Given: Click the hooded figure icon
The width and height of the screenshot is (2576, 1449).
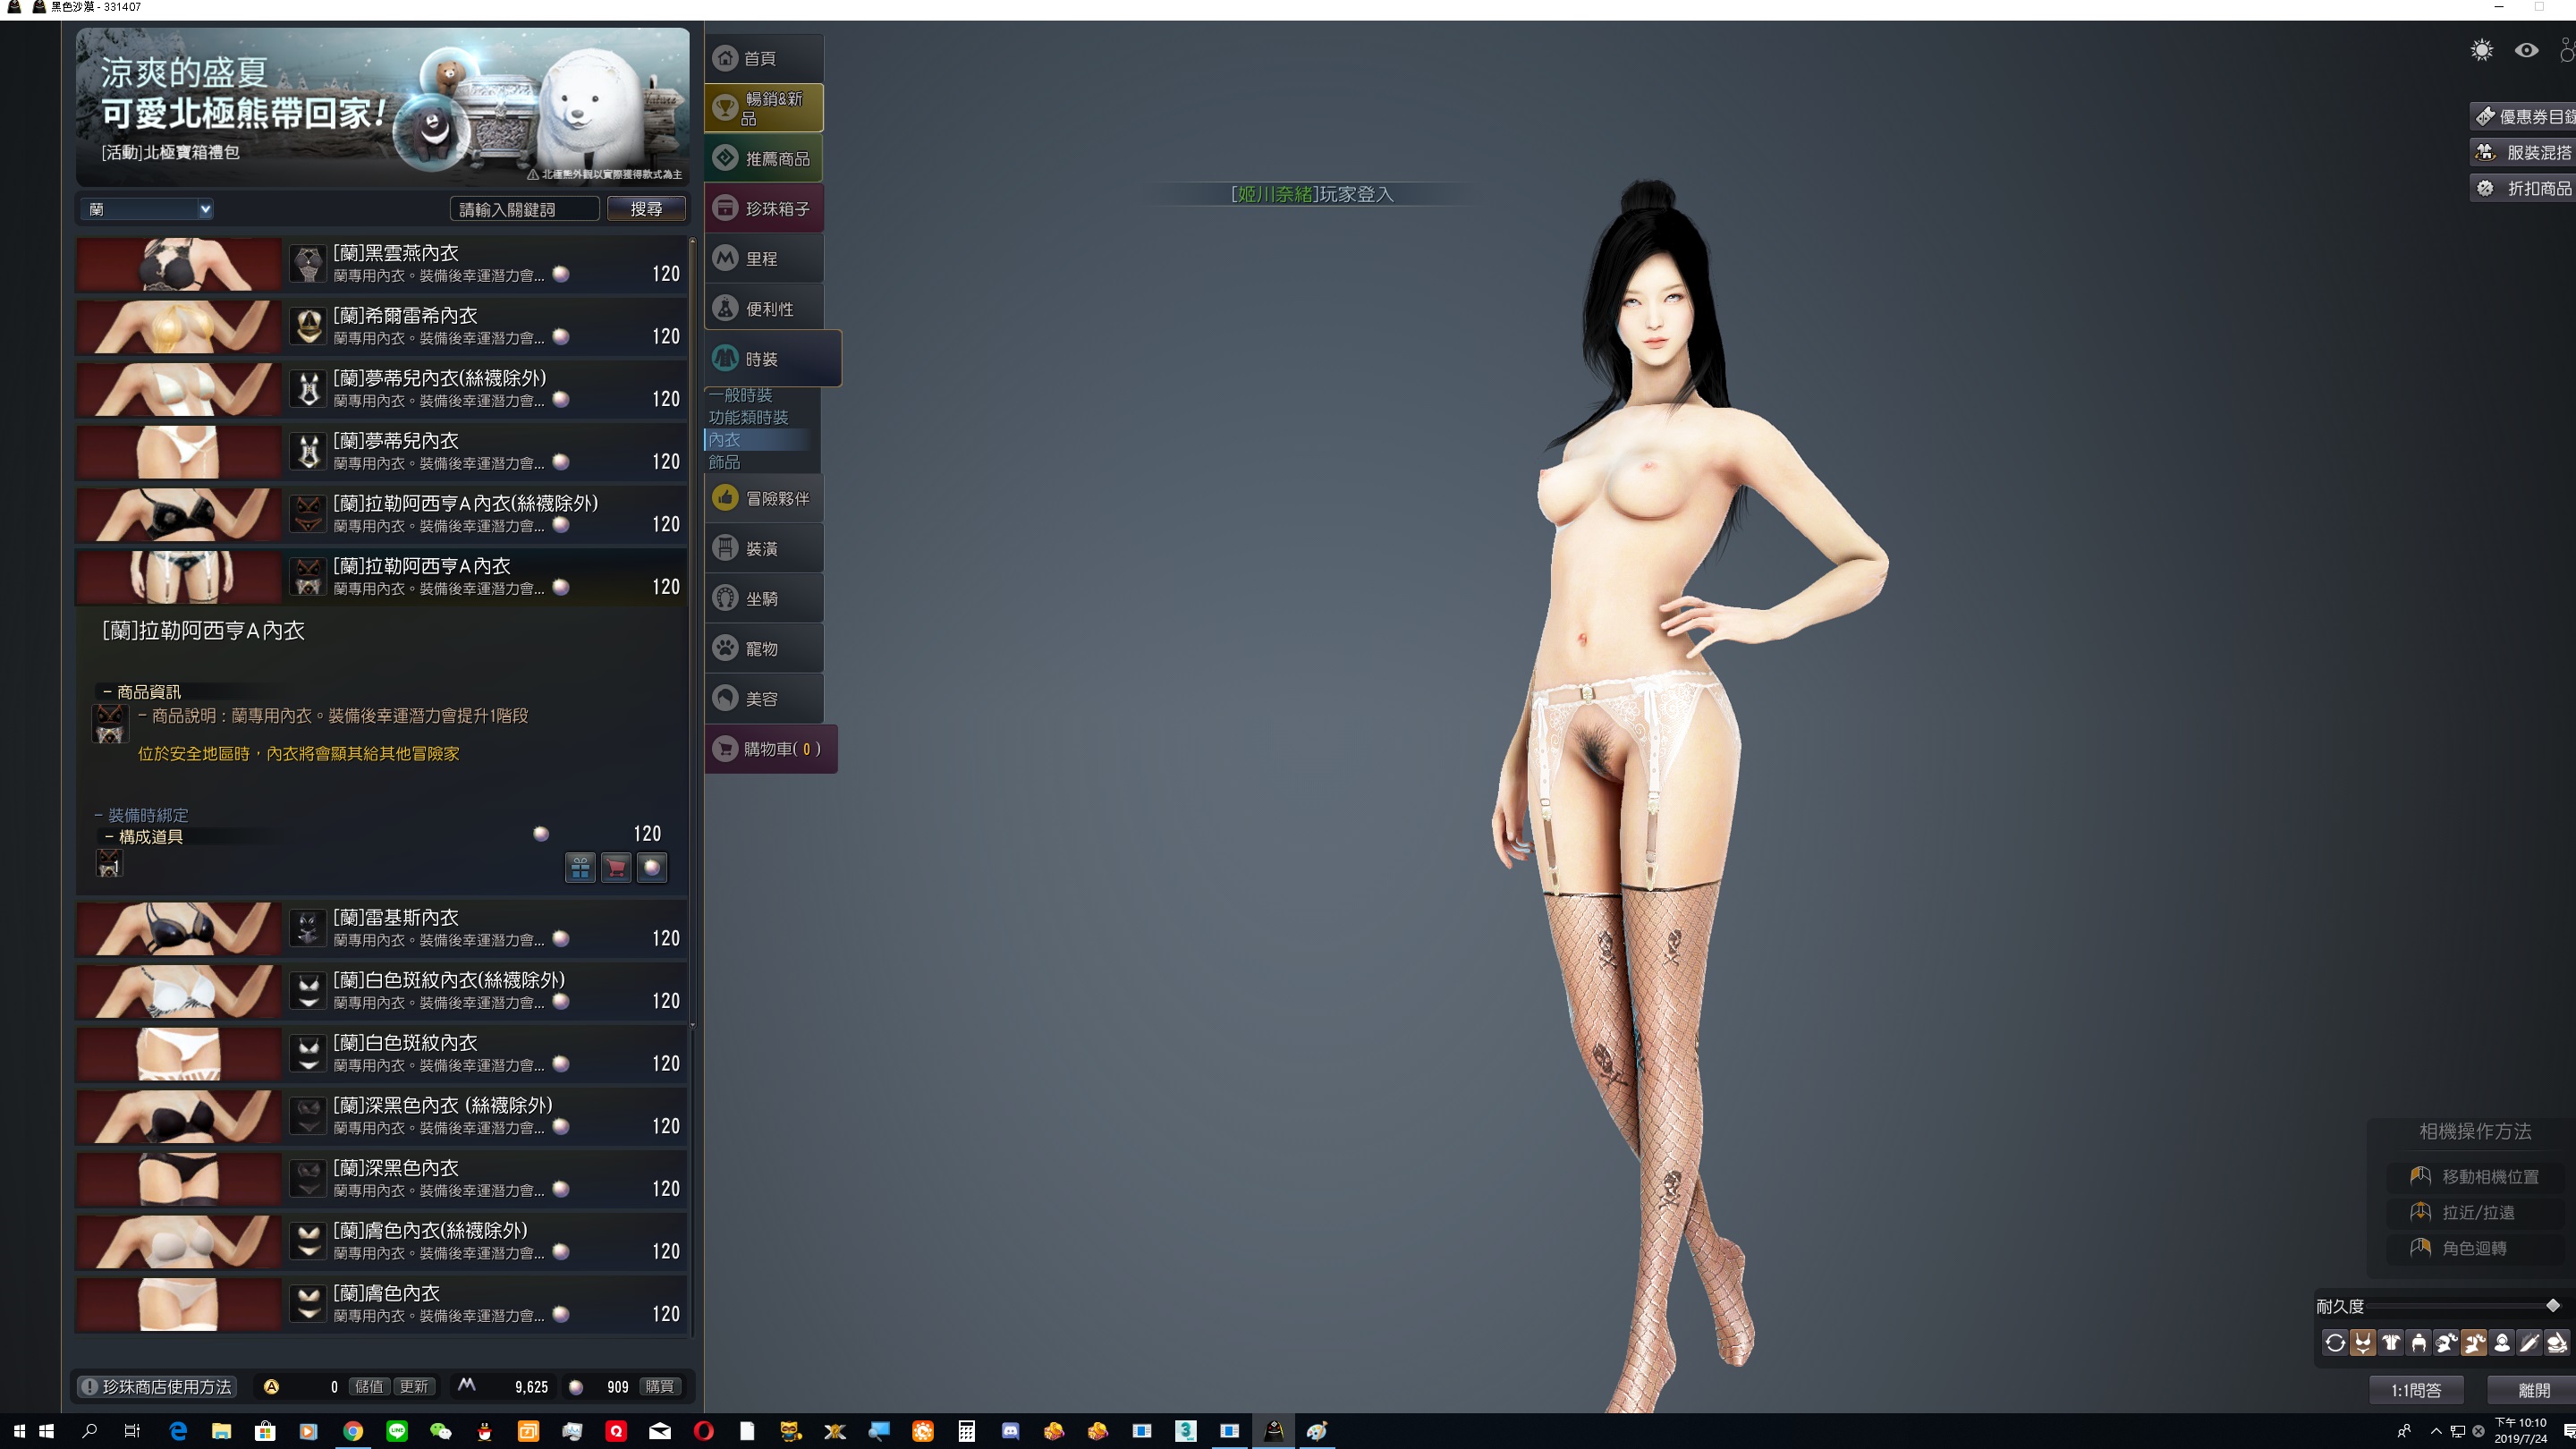Looking at the screenshot, I should (2502, 1343).
